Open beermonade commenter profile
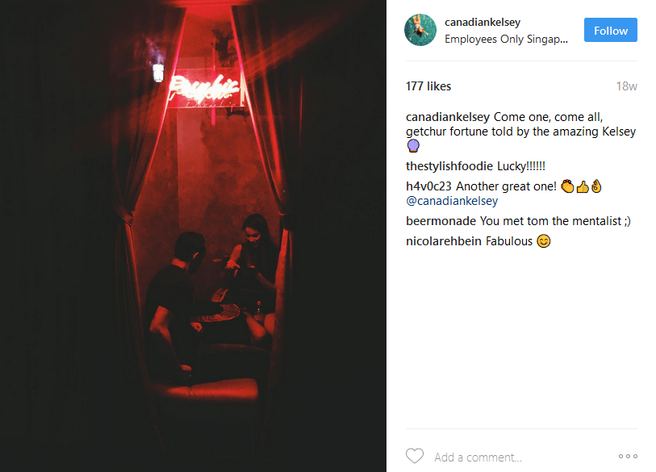The image size is (656, 472). tap(441, 221)
